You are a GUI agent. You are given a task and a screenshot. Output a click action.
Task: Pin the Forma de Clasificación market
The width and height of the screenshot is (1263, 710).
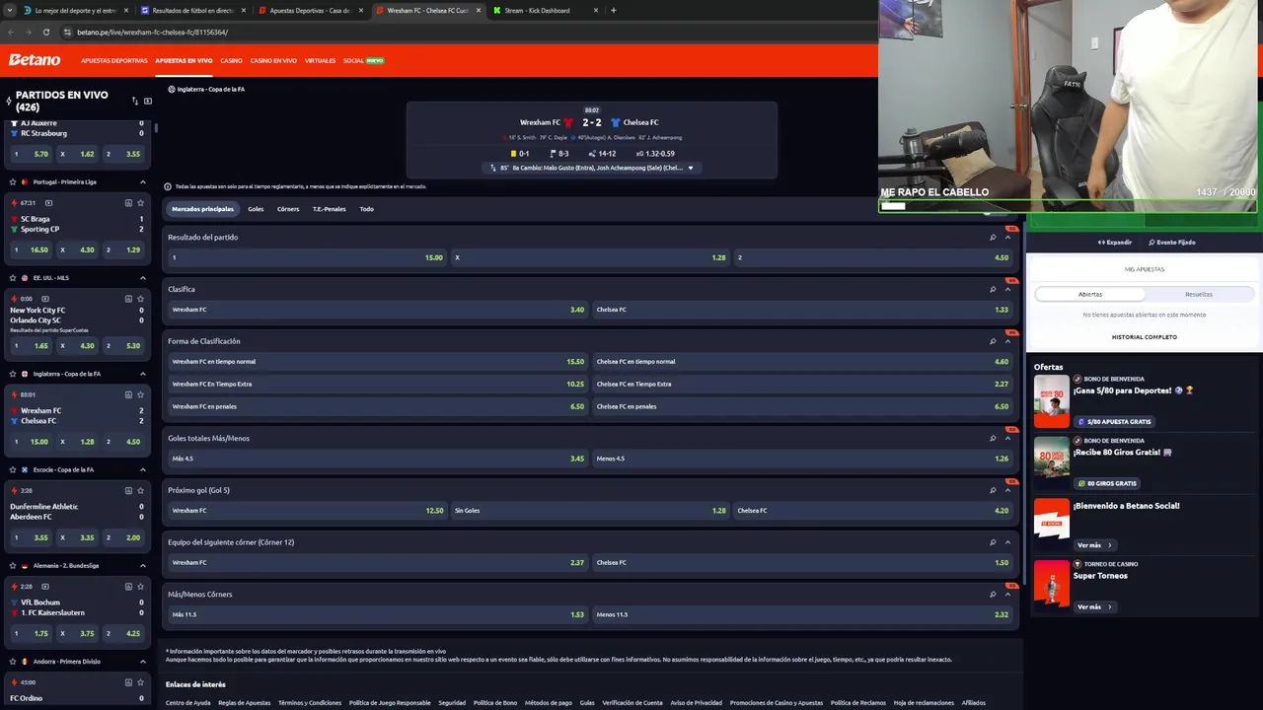point(993,341)
